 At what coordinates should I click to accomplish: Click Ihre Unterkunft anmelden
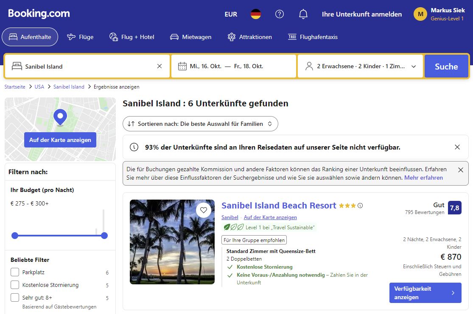tap(362, 14)
